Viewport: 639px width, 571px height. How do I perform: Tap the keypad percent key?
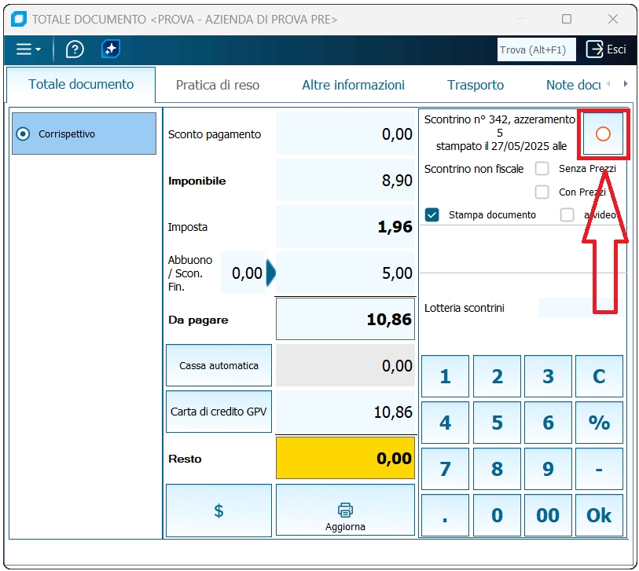[600, 423]
